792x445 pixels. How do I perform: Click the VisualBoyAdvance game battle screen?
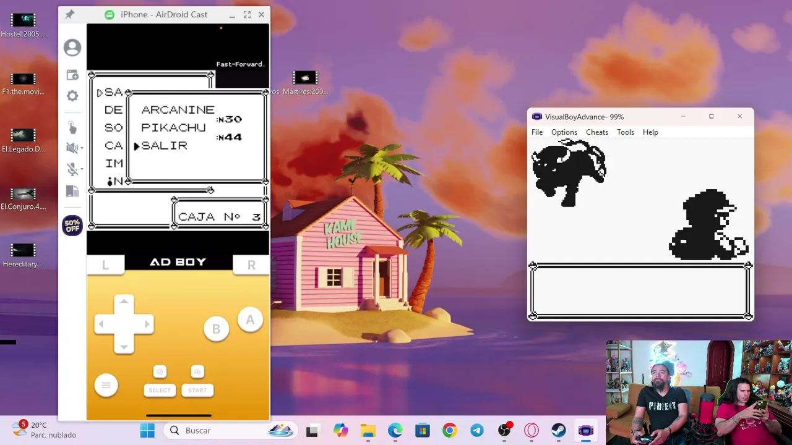pos(640,229)
